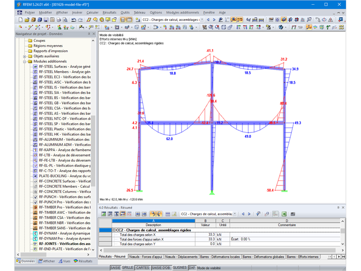Click the Print icon
This screenshot has width=361, height=271.
[x=59, y=20]
